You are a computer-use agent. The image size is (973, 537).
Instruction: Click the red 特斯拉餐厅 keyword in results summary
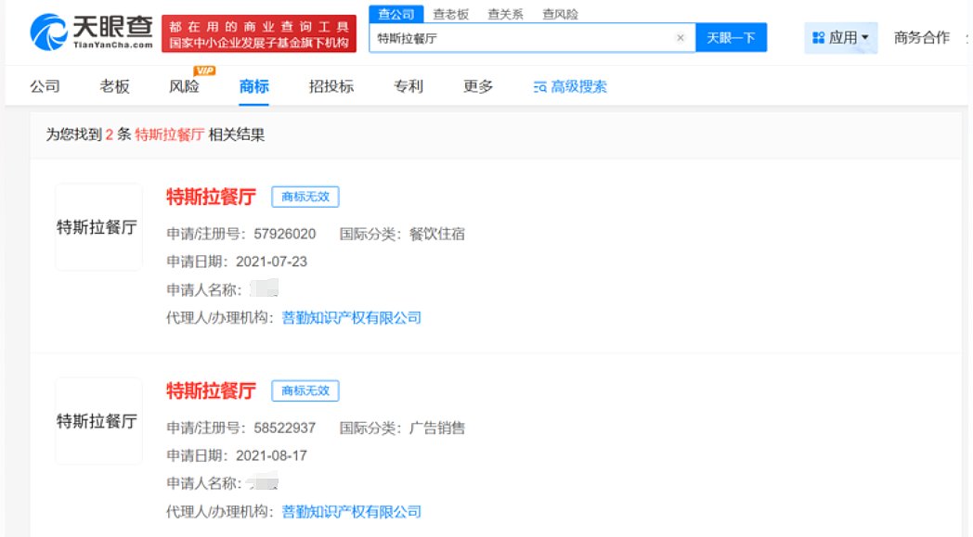pyautogui.click(x=169, y=134)
